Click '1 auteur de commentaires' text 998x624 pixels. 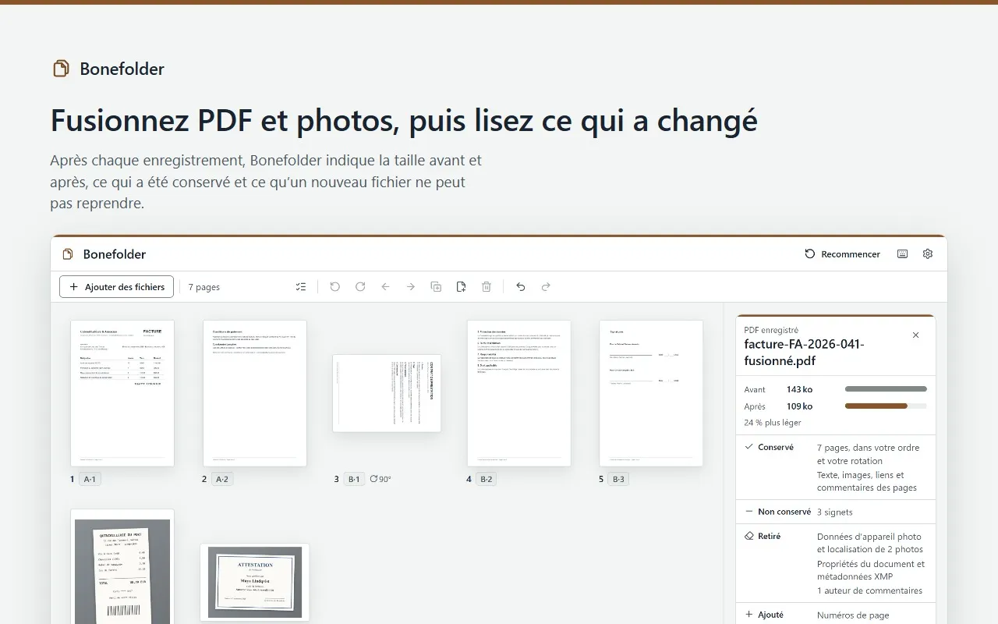point(870,590)
